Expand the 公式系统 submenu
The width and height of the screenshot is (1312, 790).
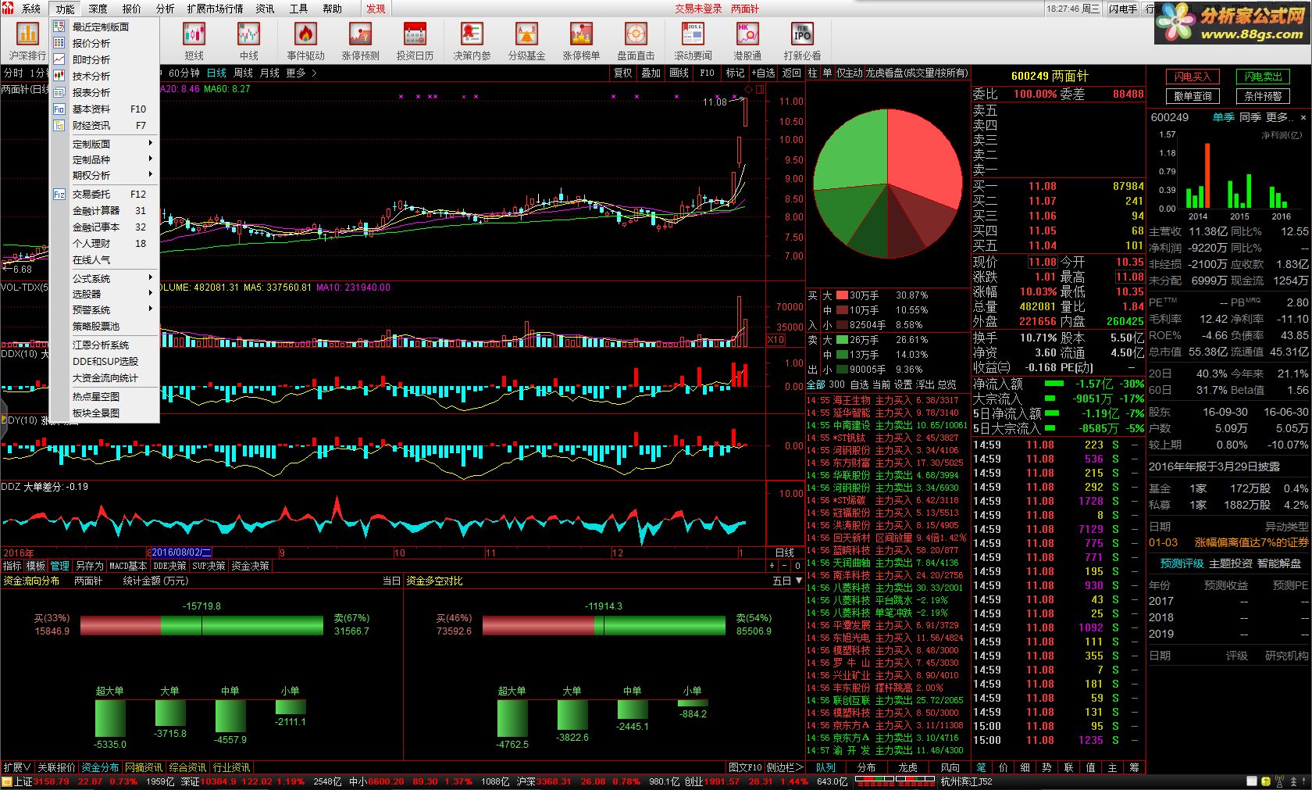click(x=105, y=278)
